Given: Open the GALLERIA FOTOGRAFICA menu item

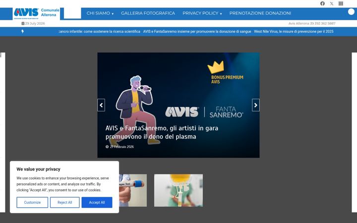Looking at the screenshot, I should (x=148, y=13).
